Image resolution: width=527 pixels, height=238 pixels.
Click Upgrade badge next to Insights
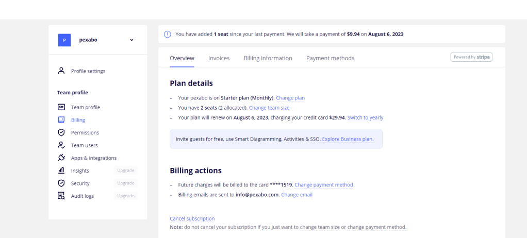point(126,171)
